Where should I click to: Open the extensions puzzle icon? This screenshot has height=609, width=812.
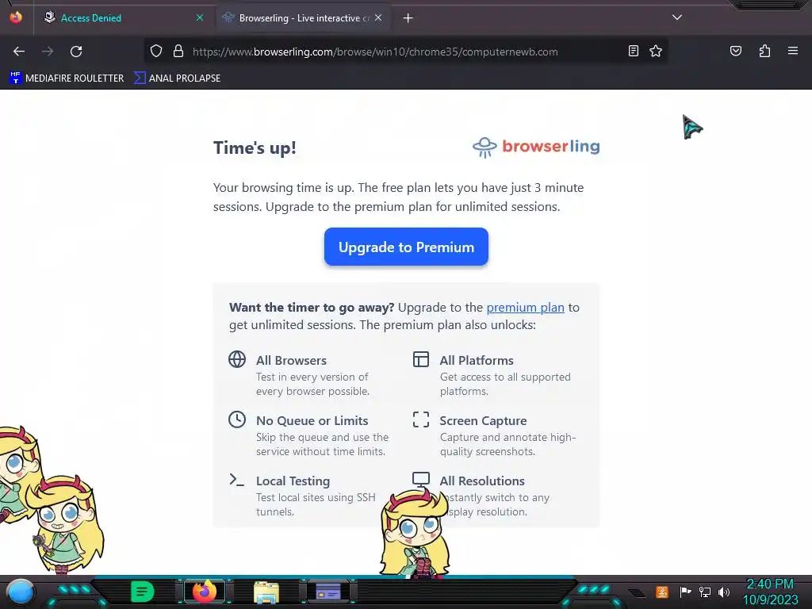(764, 51)
